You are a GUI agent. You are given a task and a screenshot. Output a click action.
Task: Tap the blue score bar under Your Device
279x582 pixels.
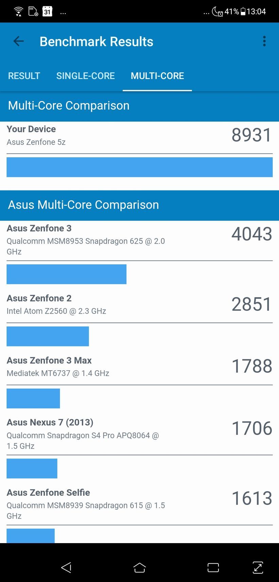pos(139,167)
